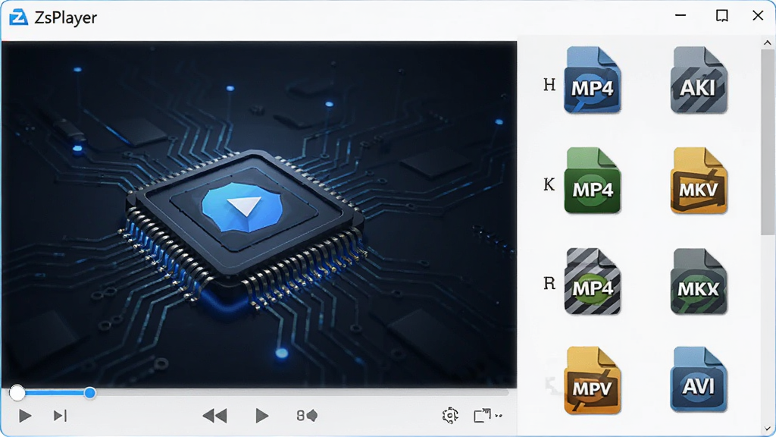
Task: Open the green MP4 file icon
Action: click(x=593, y=181)
